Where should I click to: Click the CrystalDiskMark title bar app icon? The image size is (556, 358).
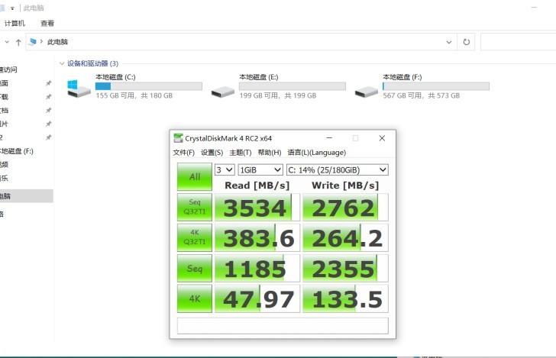click(x=178, y=138)
